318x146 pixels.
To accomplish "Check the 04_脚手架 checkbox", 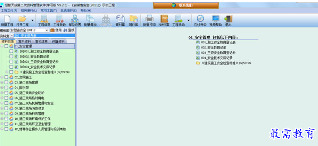I will coord(6,88).
